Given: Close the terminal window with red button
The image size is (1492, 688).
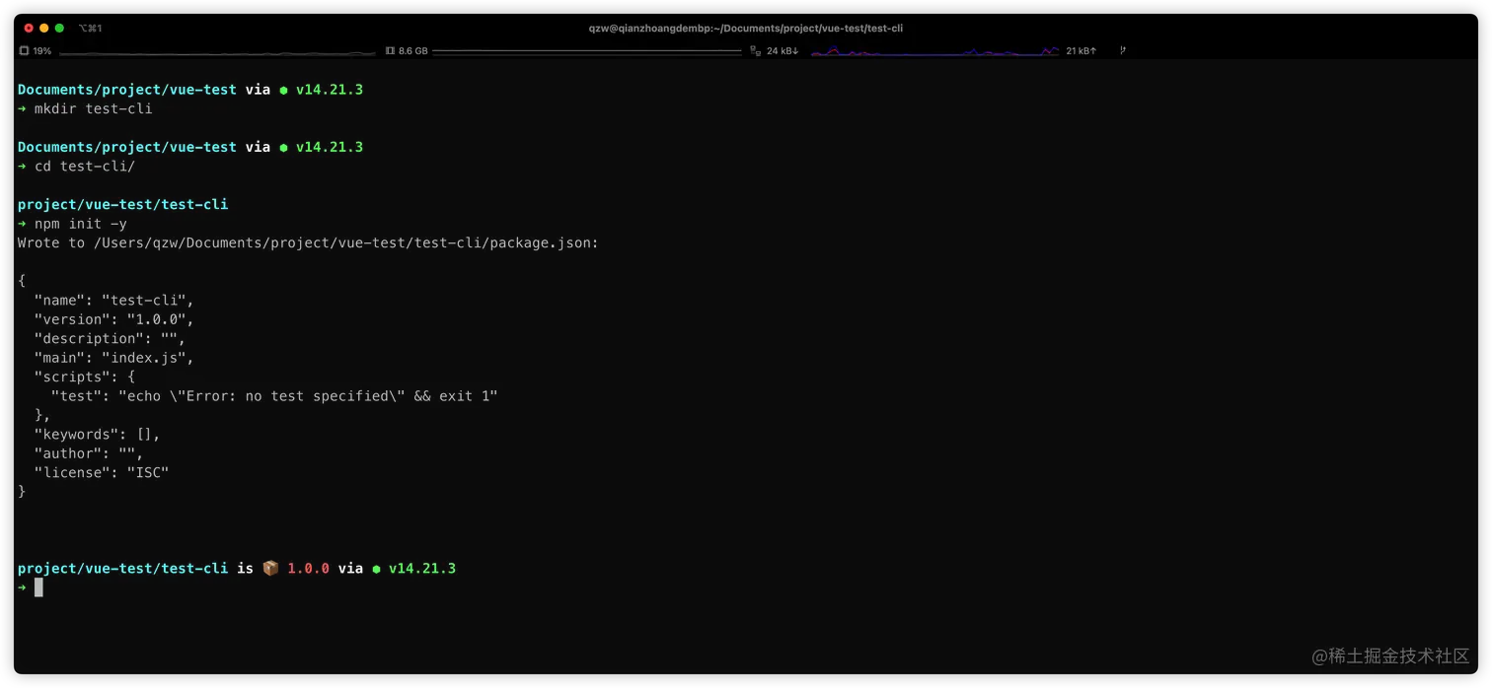Looking at the screenshot, I should tap(29, 29).
